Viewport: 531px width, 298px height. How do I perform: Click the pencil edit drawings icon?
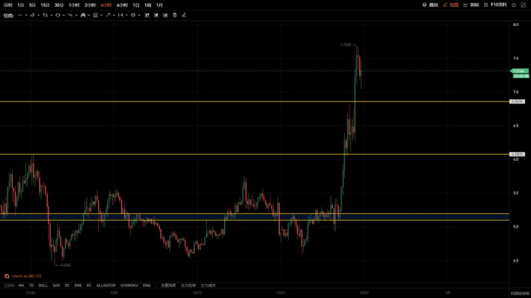[x=184, y=15]
